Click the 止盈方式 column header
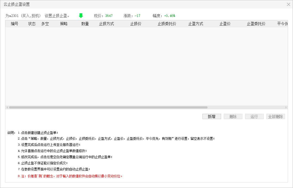The image size is (293, 188). click(x=196, y=24)
